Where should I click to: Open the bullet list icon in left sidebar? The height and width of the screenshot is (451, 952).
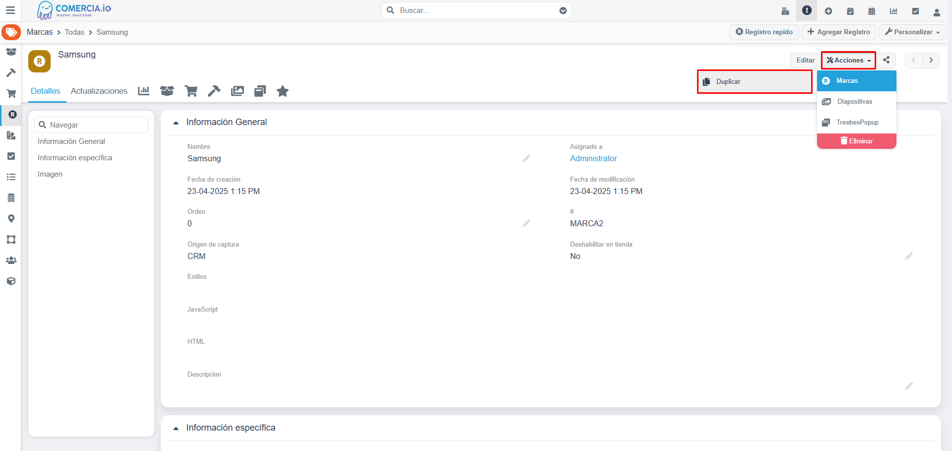pos(11,177)
